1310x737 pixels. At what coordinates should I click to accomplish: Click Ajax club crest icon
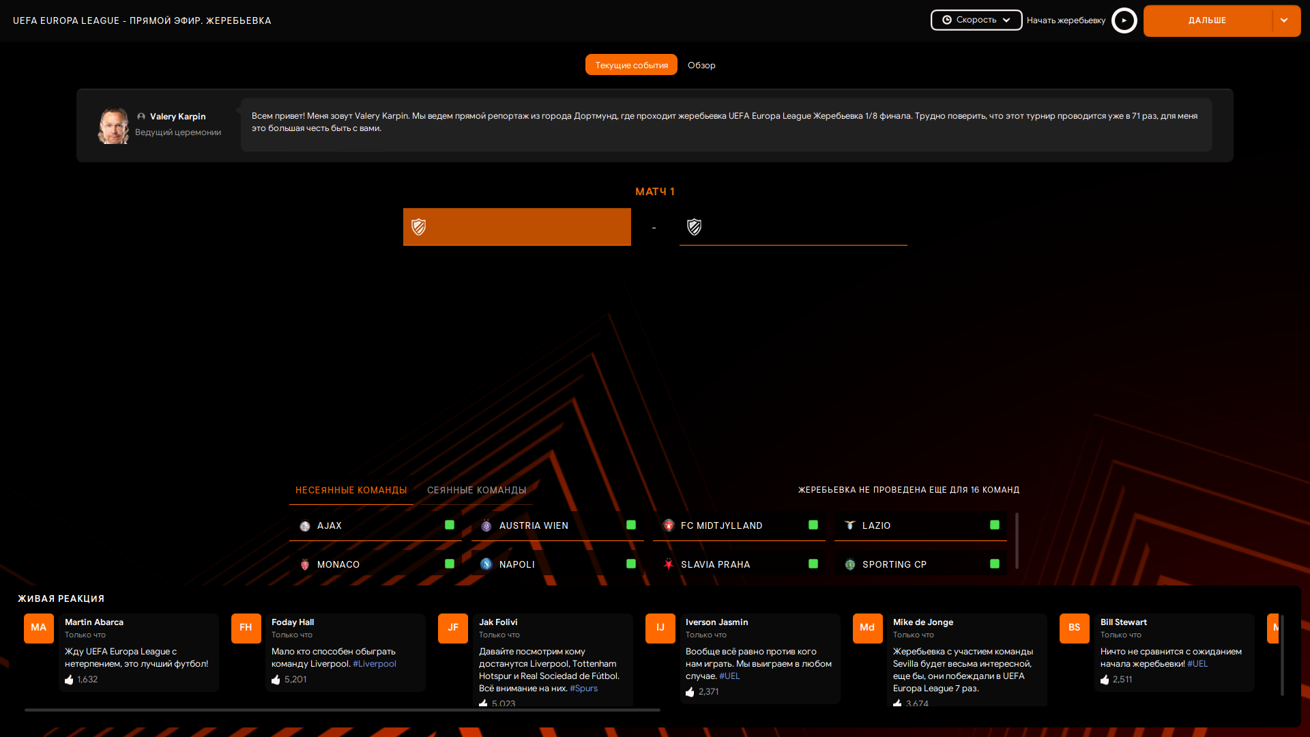pos(305,526)
